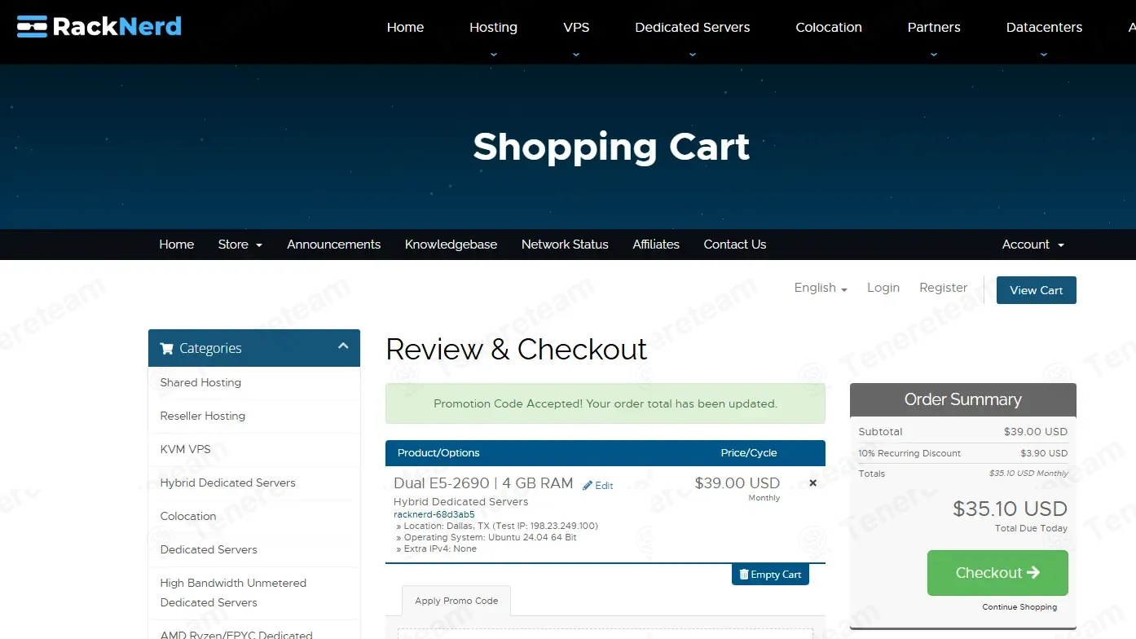Expand the Hosting menu in top navigation
Screen dimensions: 1136x639
tap(493, 28)
